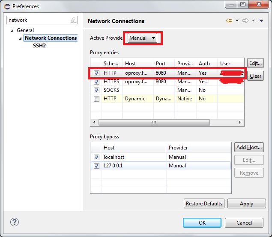Enable the Dynamic HTTP Native proxy checkbox
Image resolution: width=272 pixels, height=237 pixels.
coord(96,99)
